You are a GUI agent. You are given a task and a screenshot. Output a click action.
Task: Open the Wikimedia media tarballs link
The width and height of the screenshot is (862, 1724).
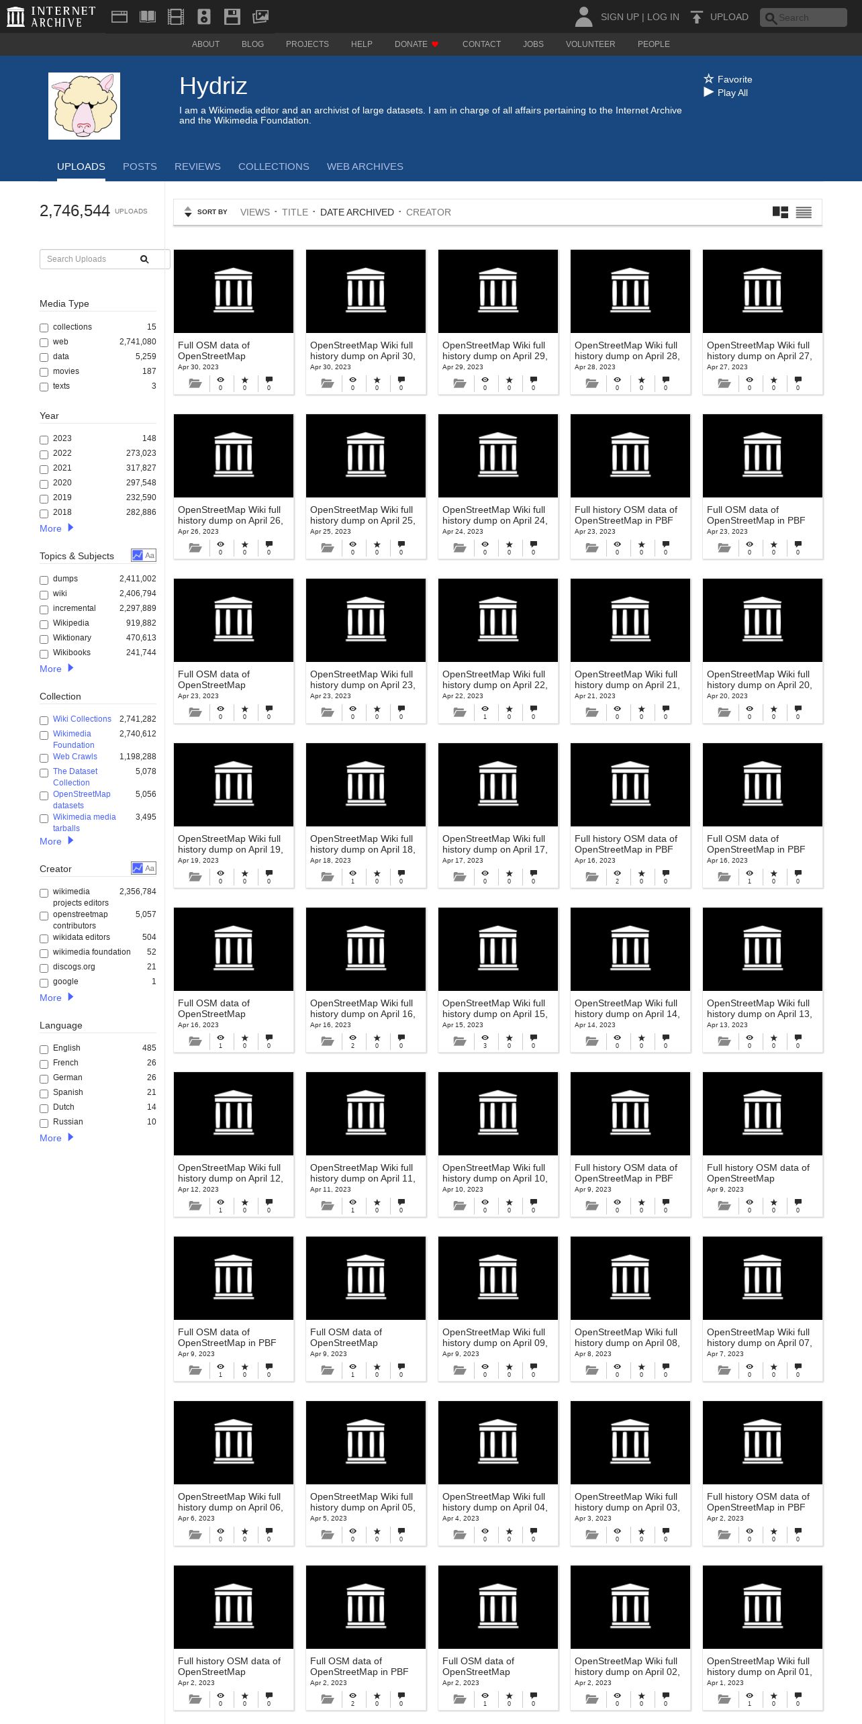click(x=85, y=822)
